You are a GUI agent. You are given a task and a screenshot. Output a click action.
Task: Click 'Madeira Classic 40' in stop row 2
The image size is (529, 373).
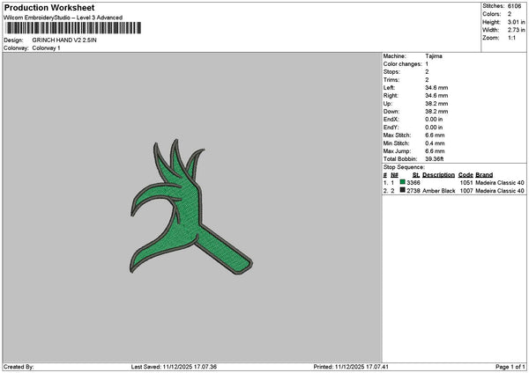(x=500, y=191)
